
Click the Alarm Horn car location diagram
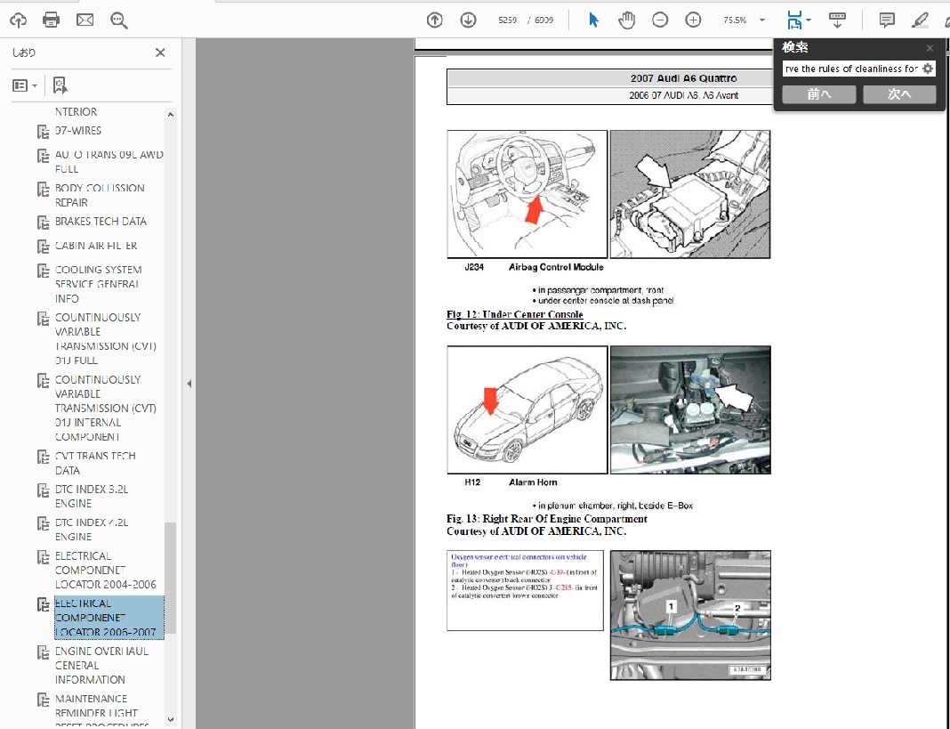click(527, 410)
